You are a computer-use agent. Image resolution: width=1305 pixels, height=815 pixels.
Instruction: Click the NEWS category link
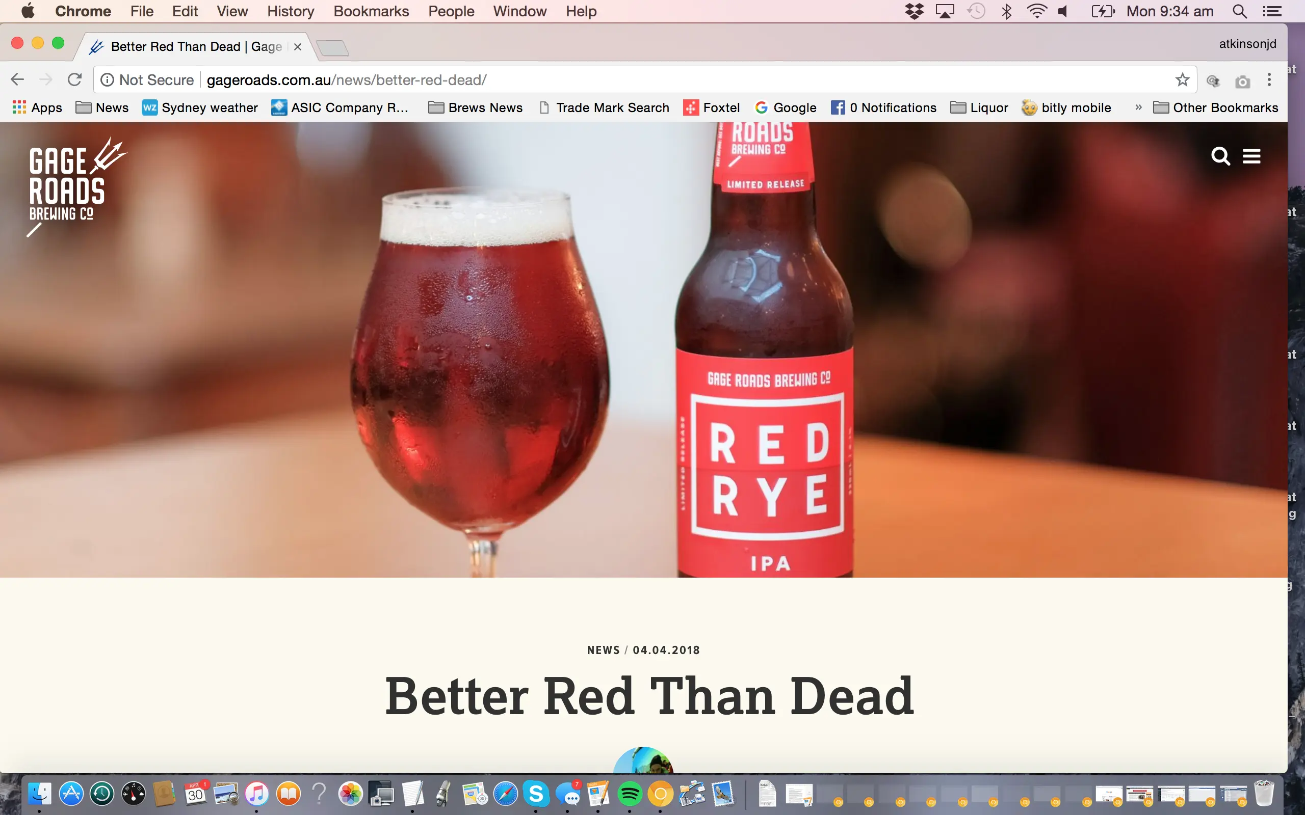pyautogui.click(x=603, y=650)
